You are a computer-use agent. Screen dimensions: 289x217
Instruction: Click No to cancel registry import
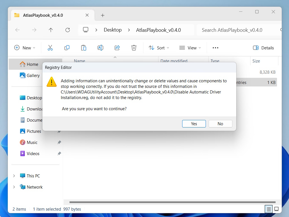220,124
